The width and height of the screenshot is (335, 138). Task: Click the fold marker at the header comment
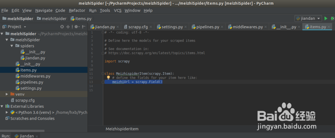103,33
